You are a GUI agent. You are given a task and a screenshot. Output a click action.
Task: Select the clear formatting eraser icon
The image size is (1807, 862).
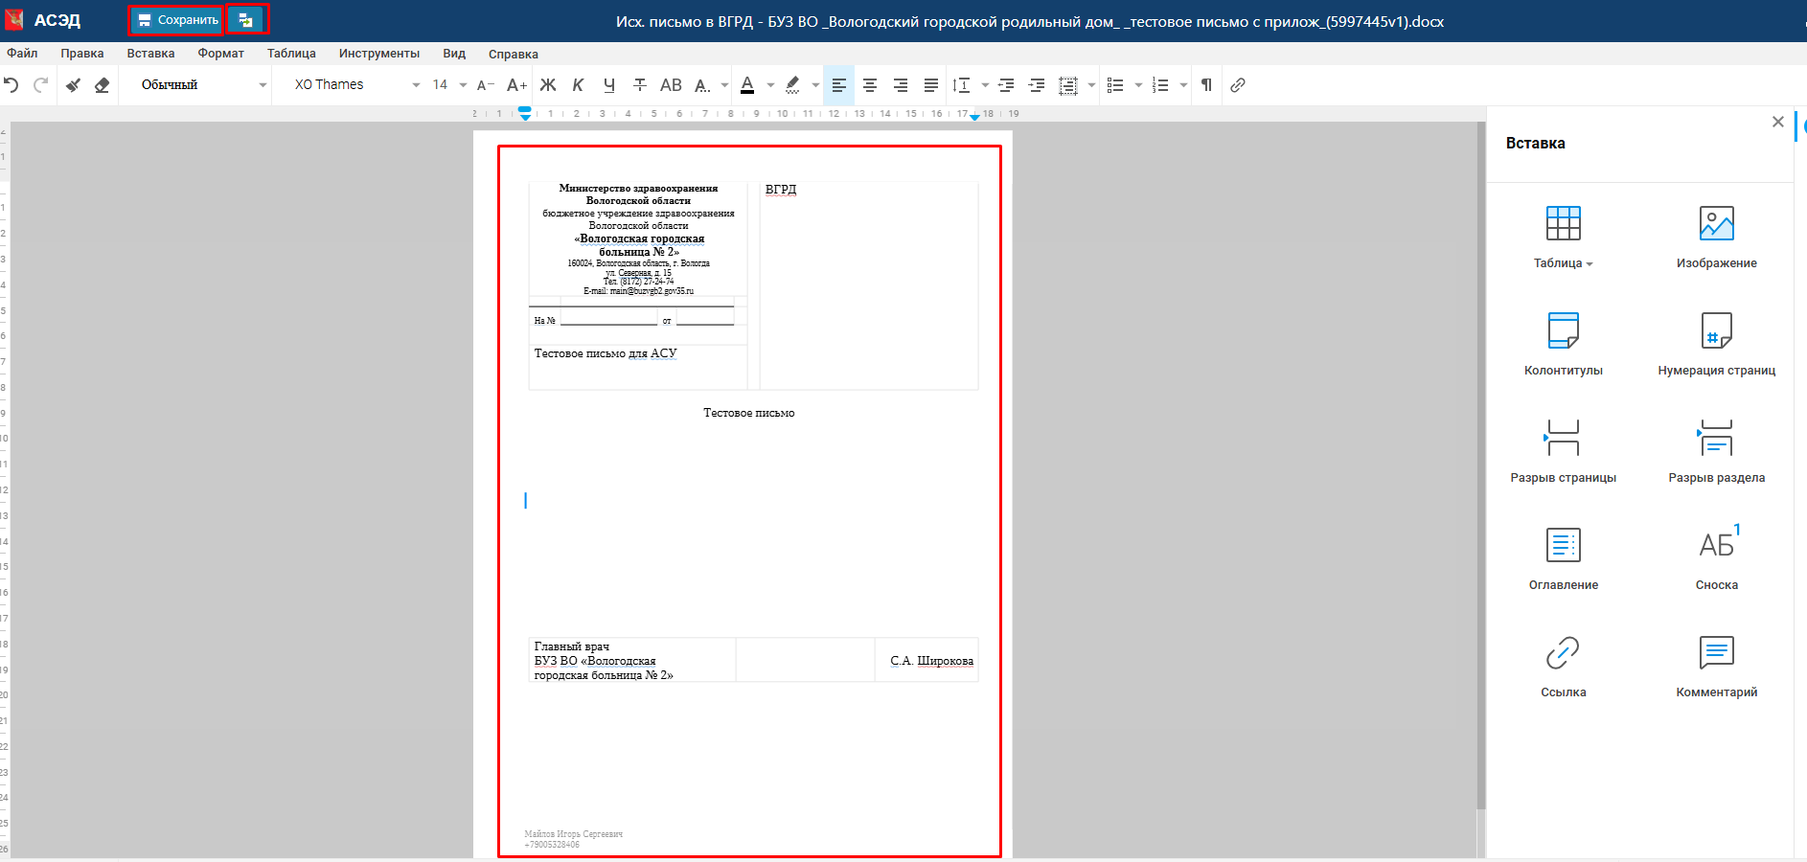tap(102, 85)
